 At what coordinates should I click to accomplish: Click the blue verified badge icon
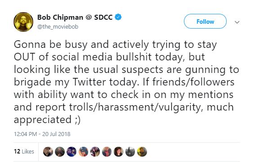click(118, 17)
